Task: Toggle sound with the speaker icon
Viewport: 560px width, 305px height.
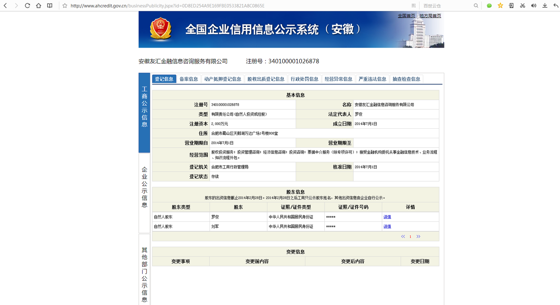Action: tap(534, 5)
